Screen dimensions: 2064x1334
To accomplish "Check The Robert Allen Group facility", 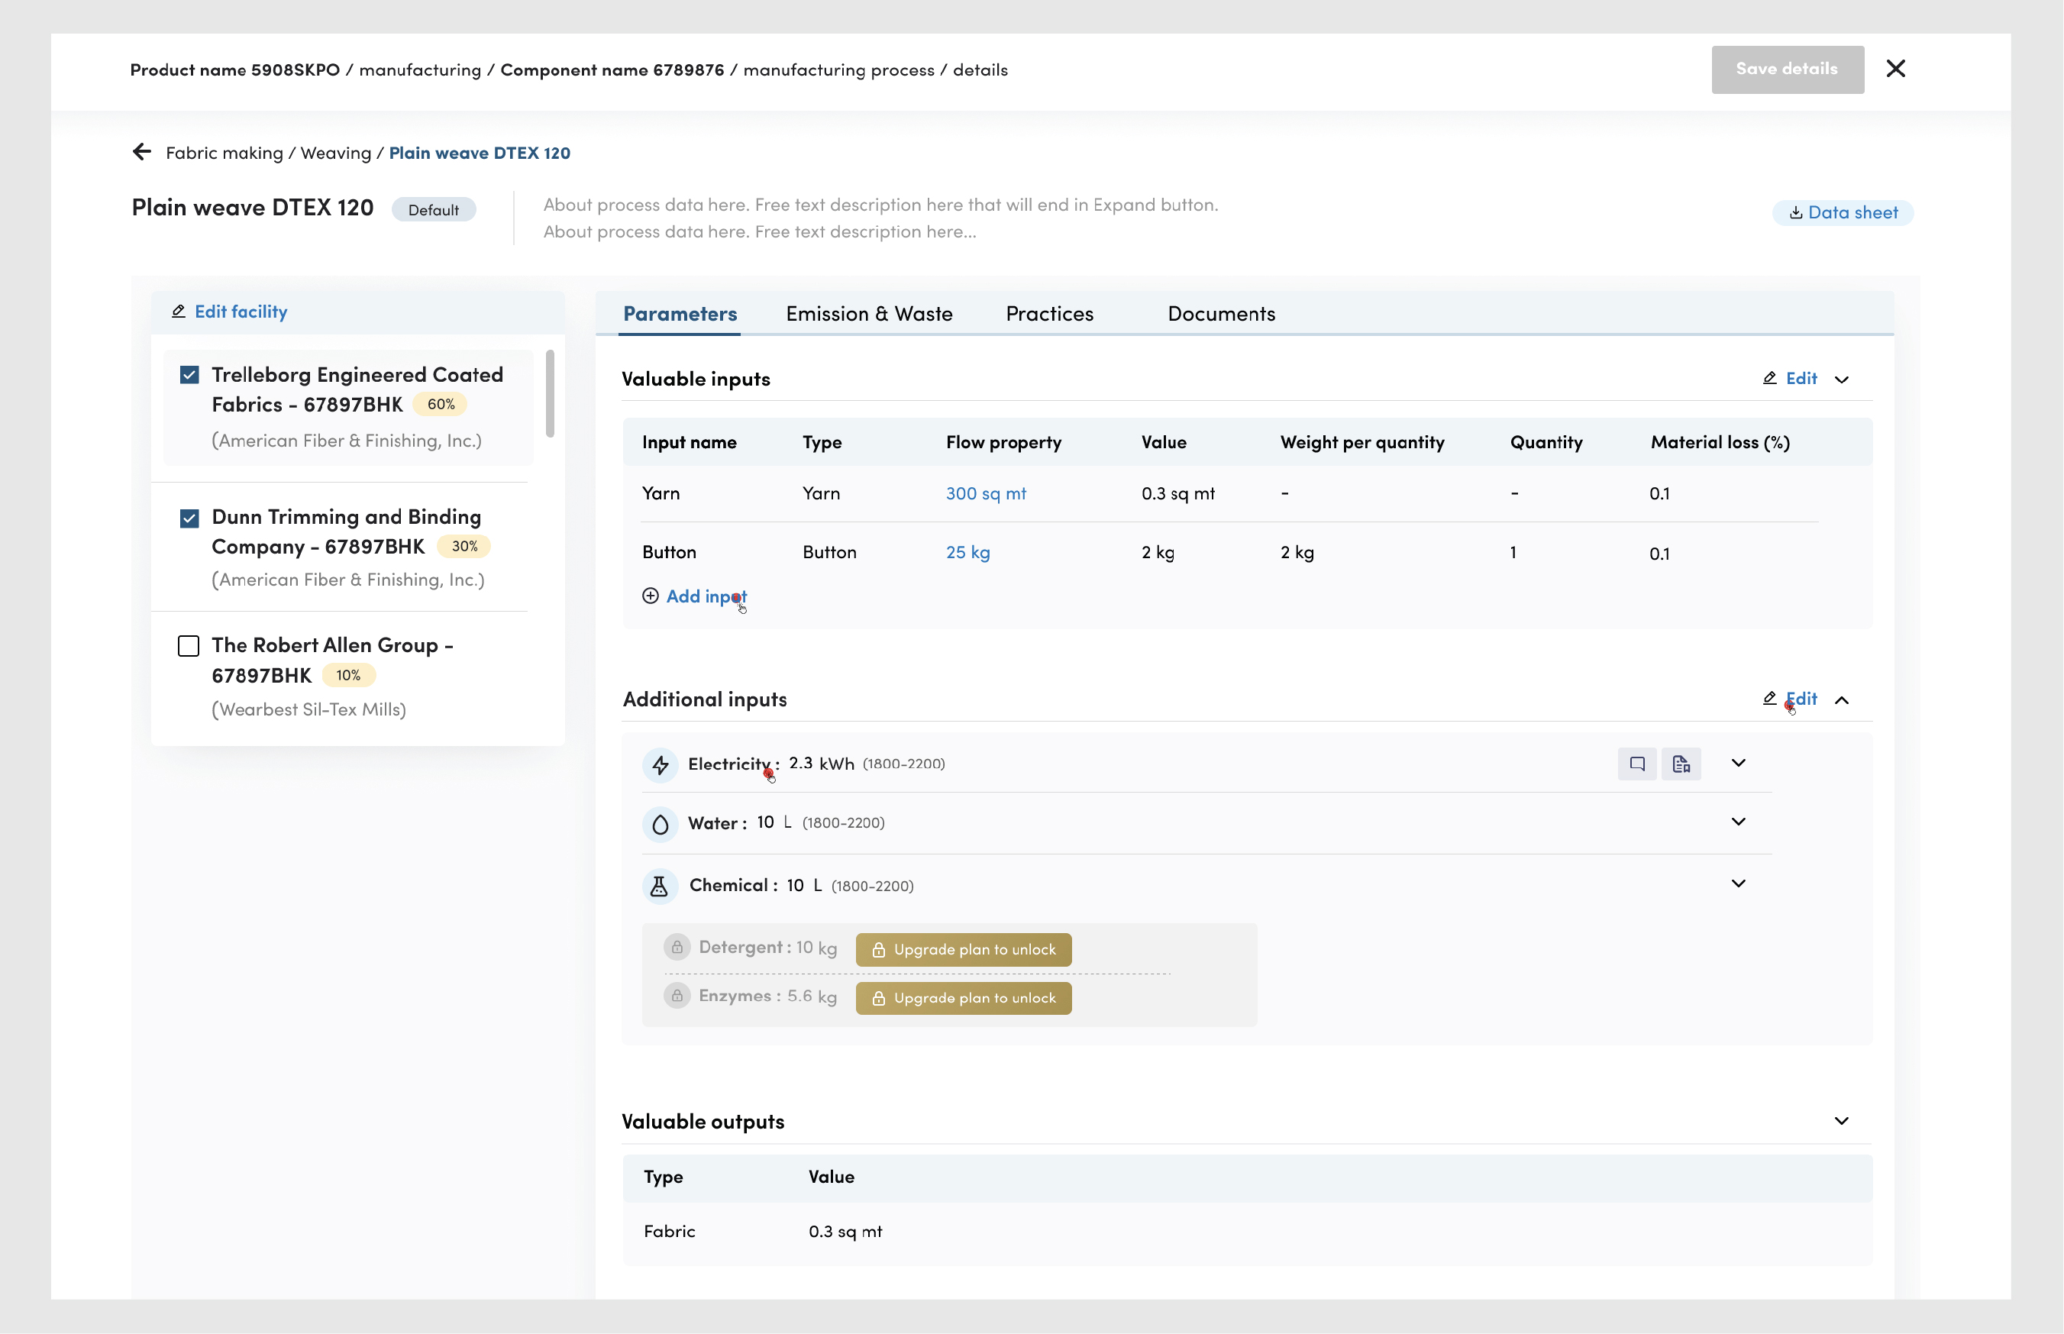I will (x=189, y=646).
